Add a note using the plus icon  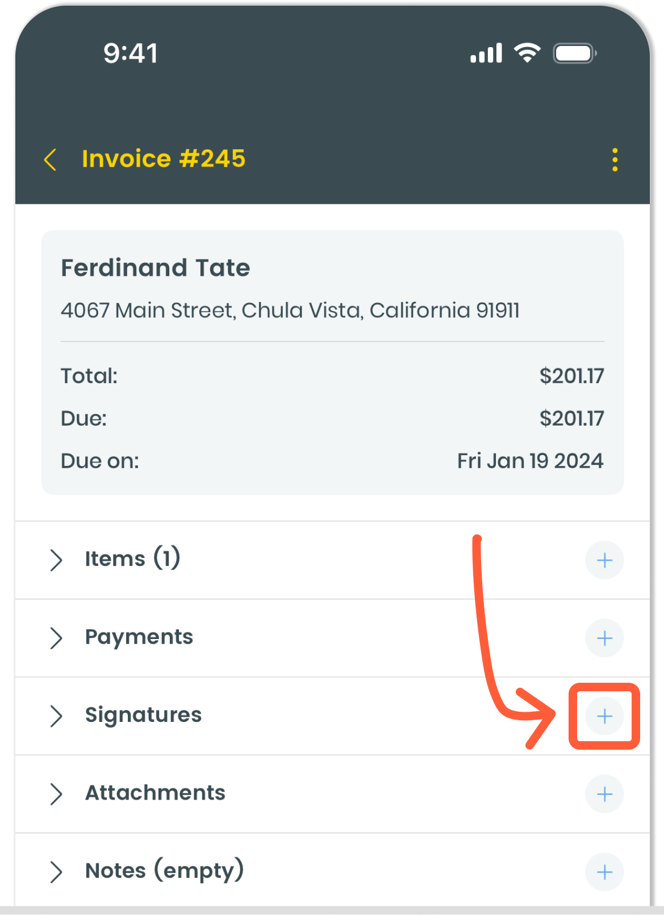click(x=604, y=872)
